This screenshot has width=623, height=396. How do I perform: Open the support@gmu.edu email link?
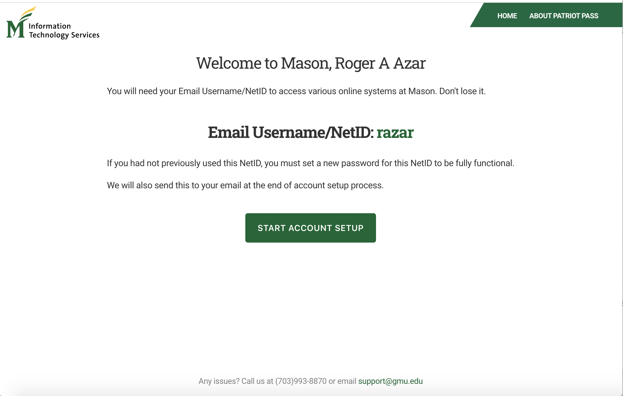pos(390,381)
